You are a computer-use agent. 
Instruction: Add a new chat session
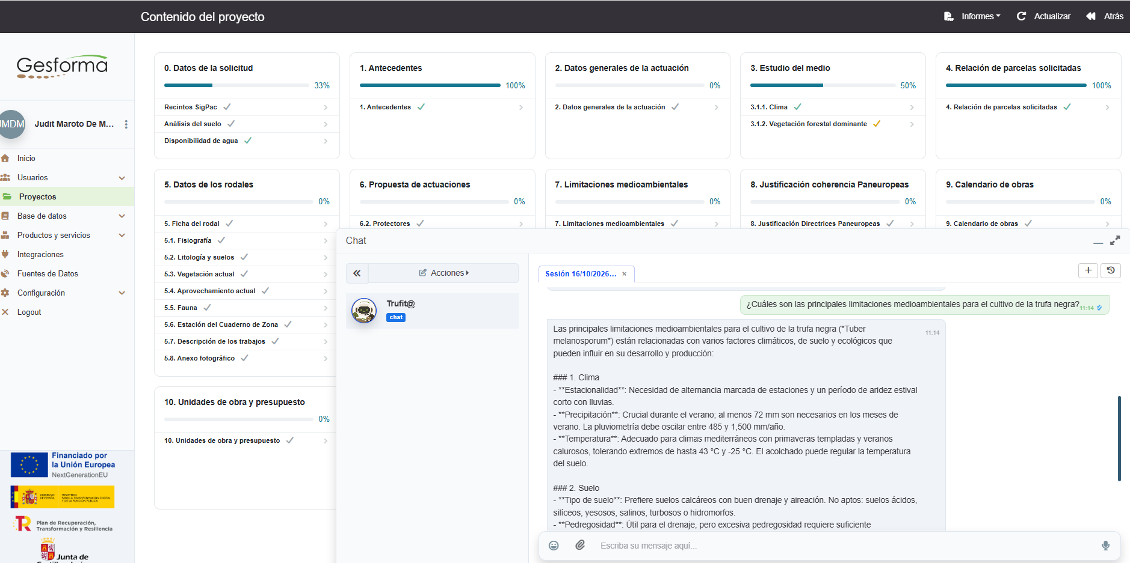coord(1088,270)
